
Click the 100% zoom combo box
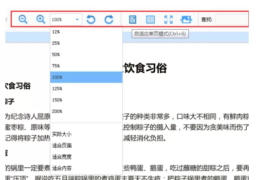pos(66,20)
